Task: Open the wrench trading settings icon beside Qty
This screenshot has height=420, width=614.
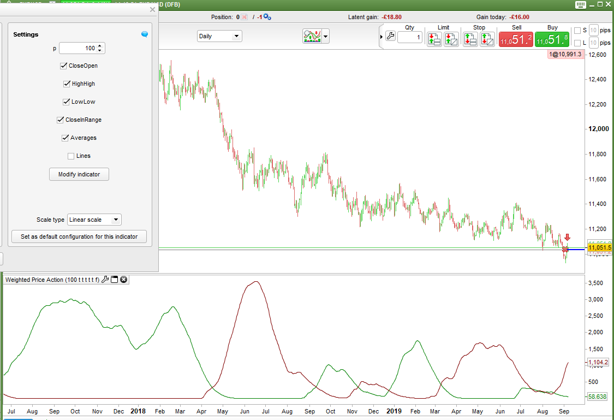Action: click(390, 37)
